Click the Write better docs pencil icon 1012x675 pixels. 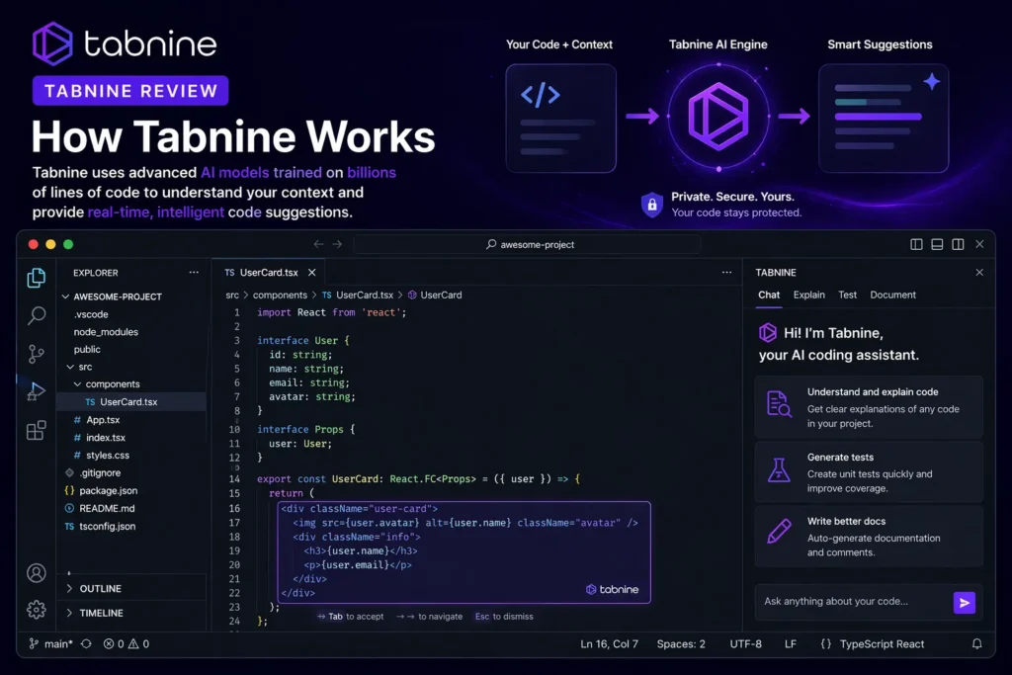coord(779,531)
